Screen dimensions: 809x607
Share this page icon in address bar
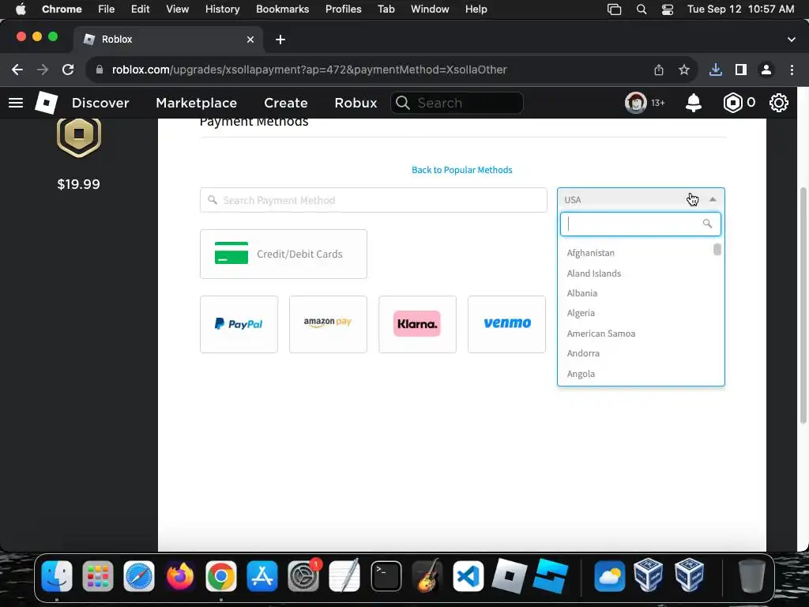[x=659, y=70]
